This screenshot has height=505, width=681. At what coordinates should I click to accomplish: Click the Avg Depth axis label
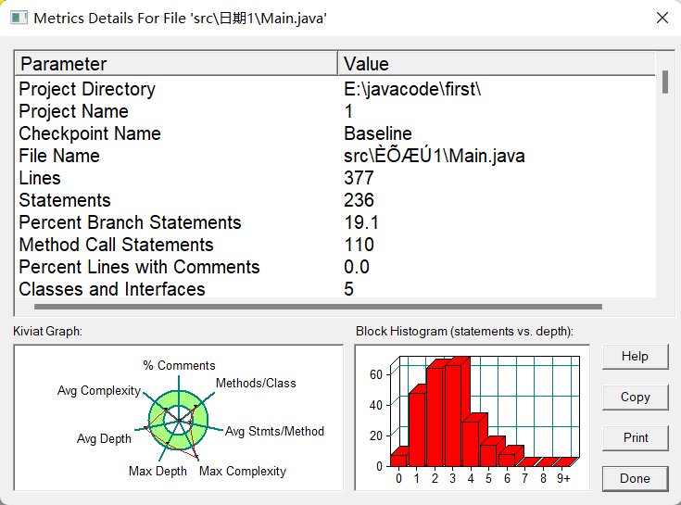click(x=104, y=438)
